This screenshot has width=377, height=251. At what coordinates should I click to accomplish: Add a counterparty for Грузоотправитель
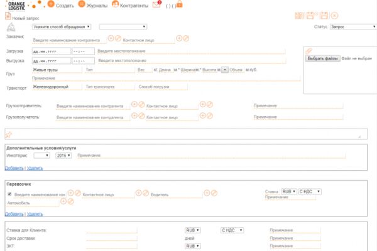[134, 104]
